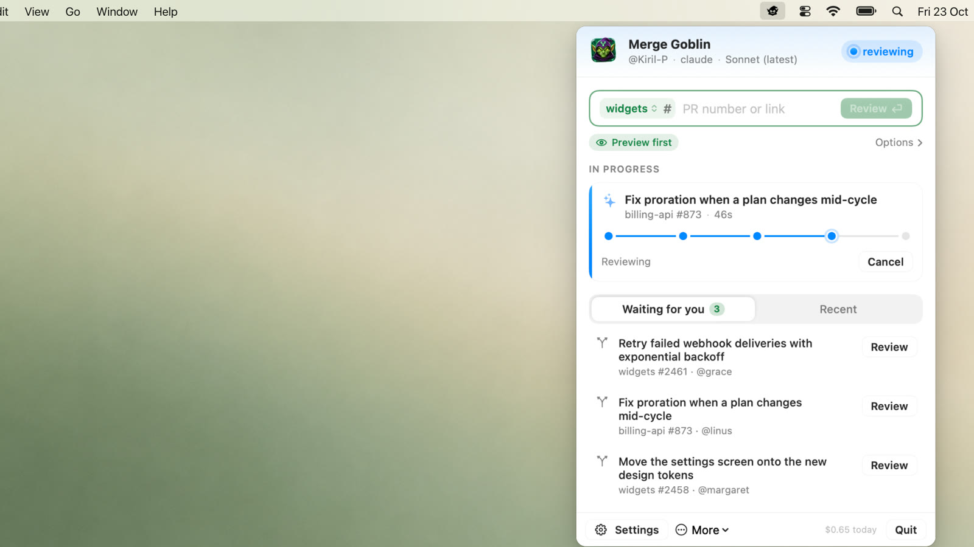The height and width of the screenshot is (547, 974).
Task: Open Spotlight search magnifier icon
Action: 897,11
